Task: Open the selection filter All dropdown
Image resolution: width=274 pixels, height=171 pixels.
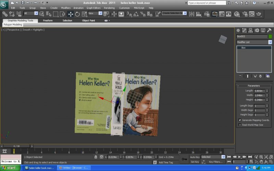Action: (31, 13)
